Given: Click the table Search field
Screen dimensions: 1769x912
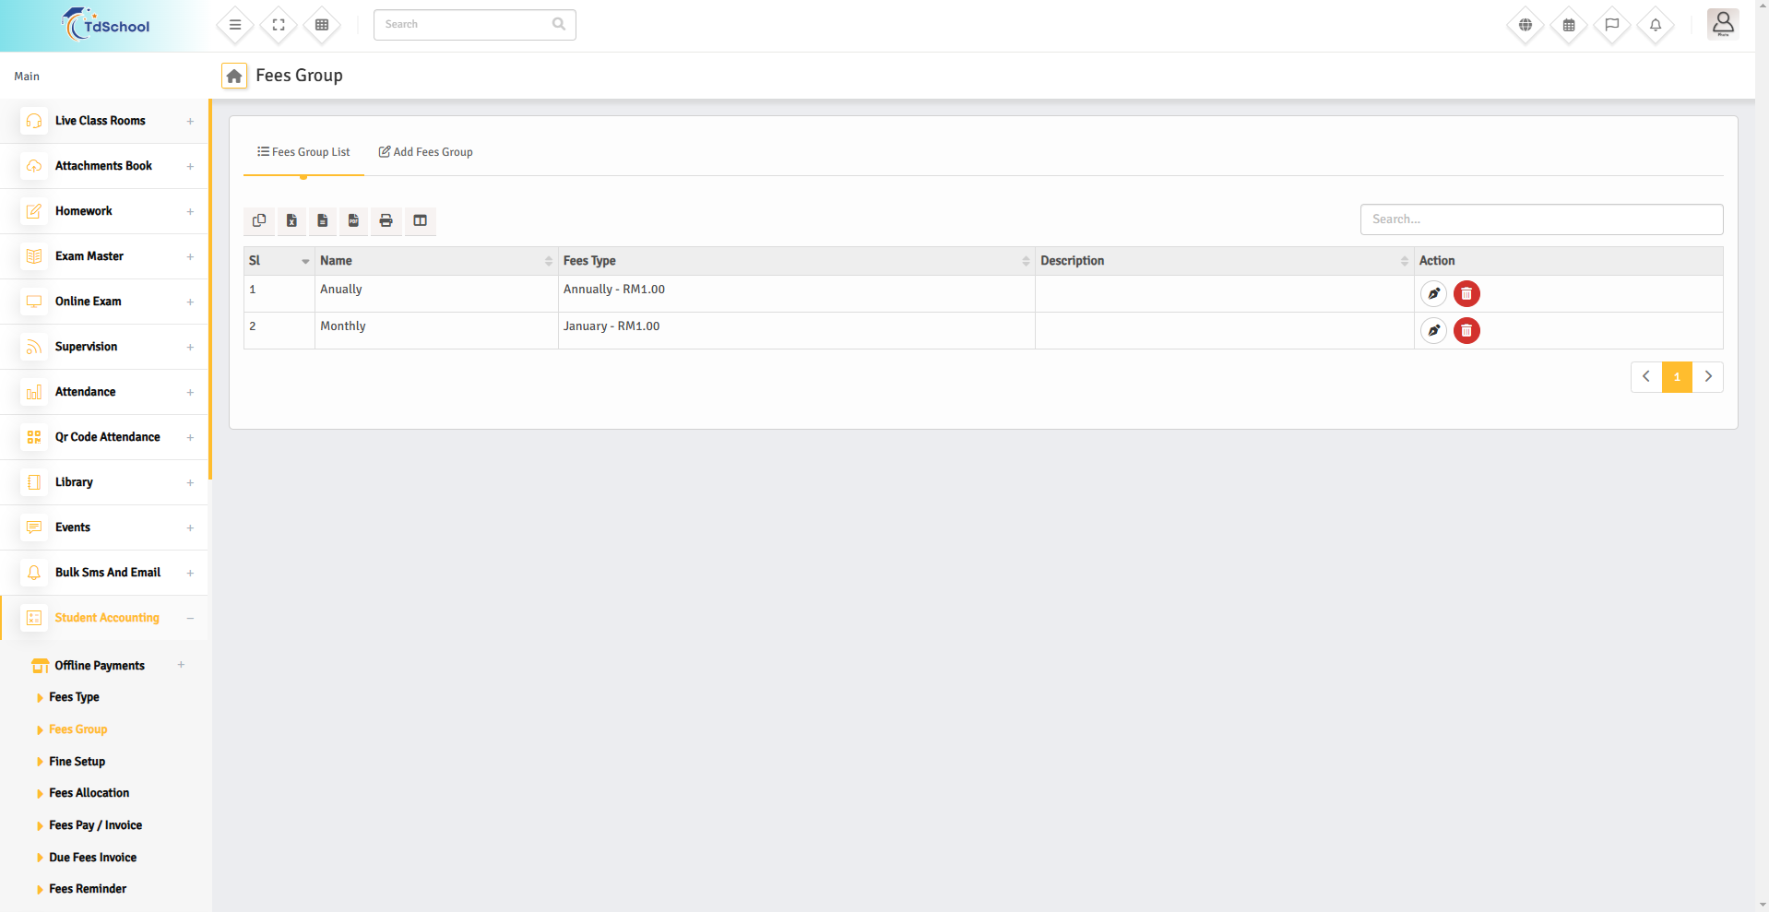Looking at the screenshot, I should click(x=1540, y=219).
